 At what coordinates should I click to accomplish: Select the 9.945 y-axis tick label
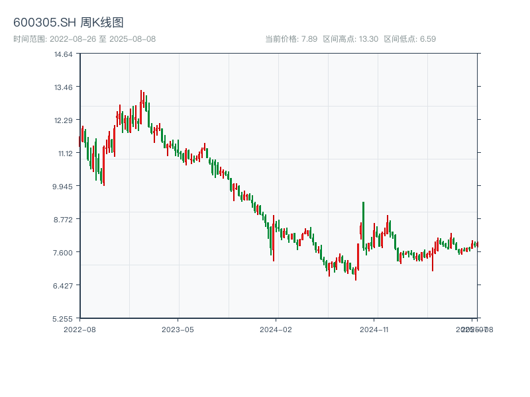64,186
